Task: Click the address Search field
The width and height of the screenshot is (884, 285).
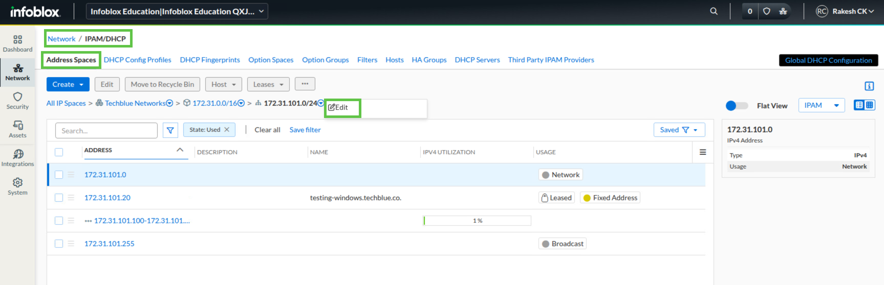Action: [106, 130]
